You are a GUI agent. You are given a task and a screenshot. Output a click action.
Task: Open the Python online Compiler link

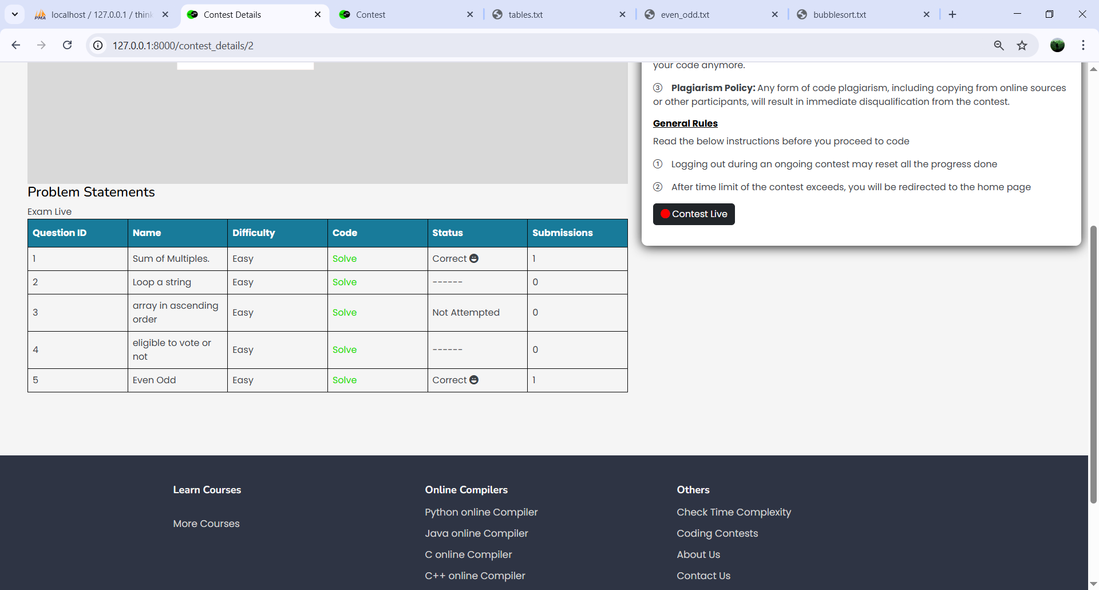pos(481,512)
